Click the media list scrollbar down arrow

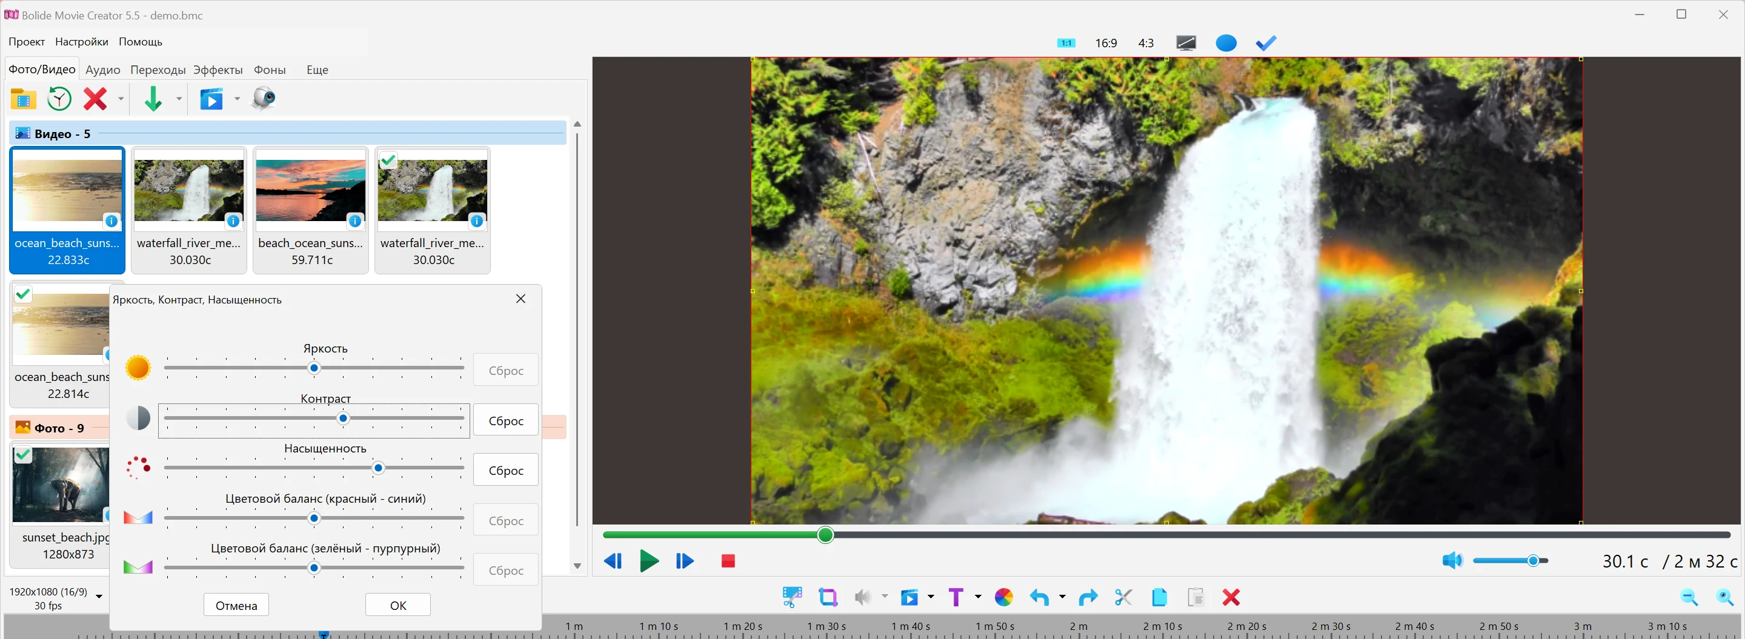click(577, 566)
